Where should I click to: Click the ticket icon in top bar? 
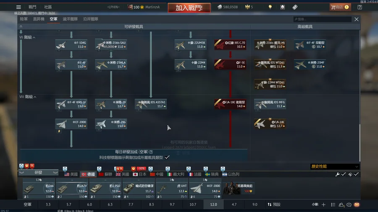[x=295, y=7]
